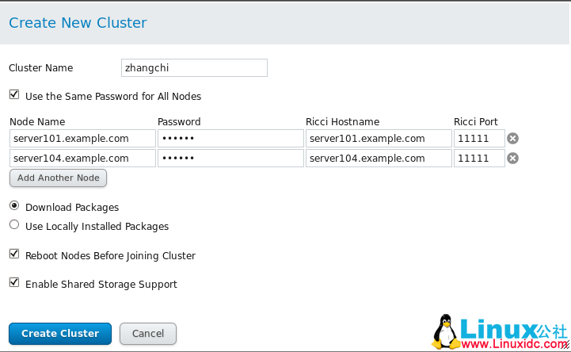The image size is (571, 352).
Task: Click the server101.example.com Node Name field
Action: pyautogui.click(x=82, y=139)
